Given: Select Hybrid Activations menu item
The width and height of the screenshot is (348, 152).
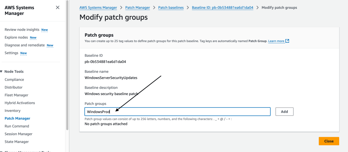Looking at the screenshot, I should click(20, 103).
